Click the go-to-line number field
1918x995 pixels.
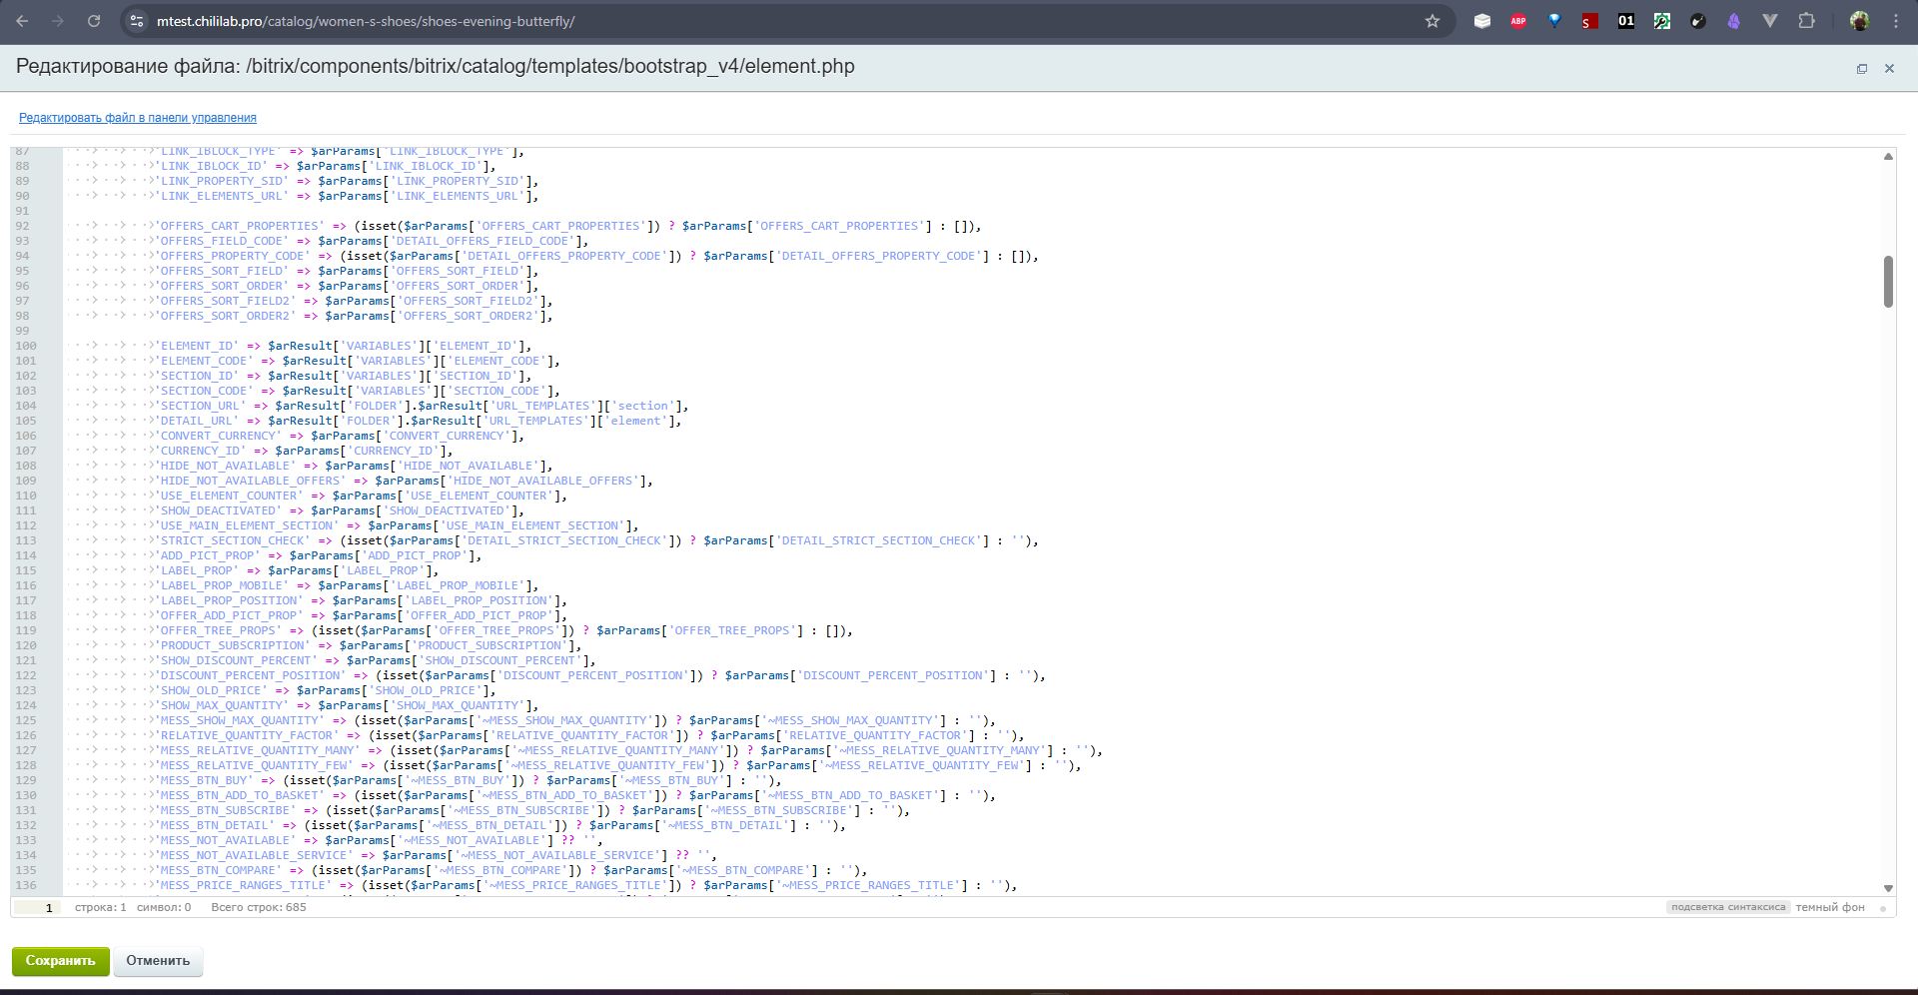pos(38,907)
